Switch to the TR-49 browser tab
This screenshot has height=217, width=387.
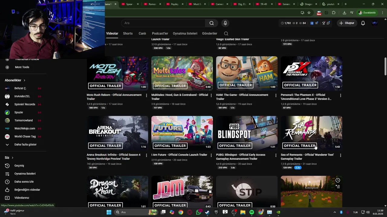click(x=264, y=4)
